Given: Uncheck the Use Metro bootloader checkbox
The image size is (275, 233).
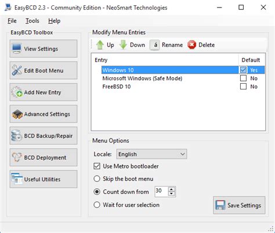Looking at the screenshot, I should tap(97, 166).
